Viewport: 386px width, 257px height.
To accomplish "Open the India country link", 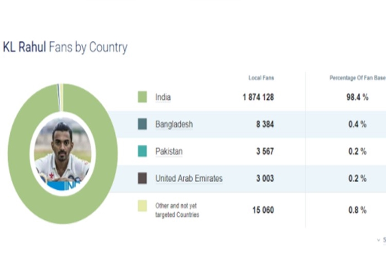I will point(163,97).
